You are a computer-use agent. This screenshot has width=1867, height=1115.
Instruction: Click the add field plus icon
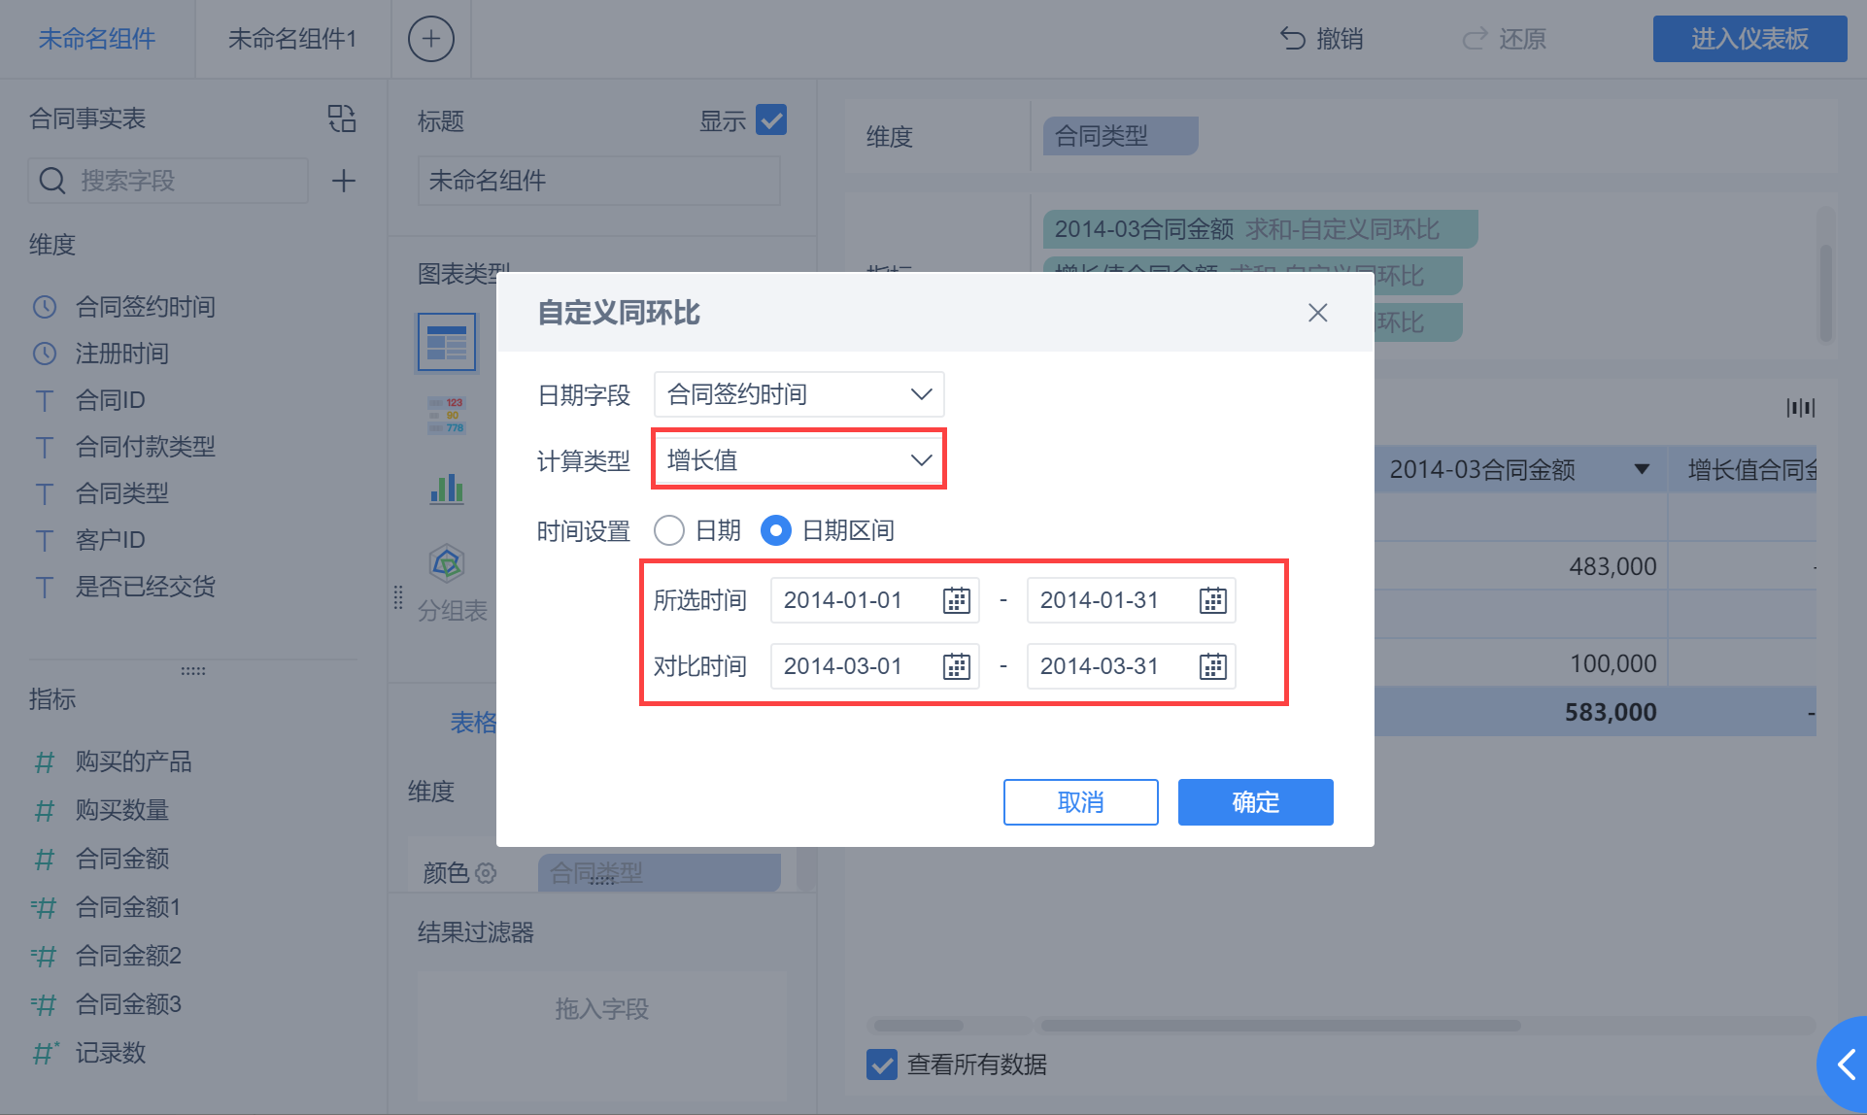[x=343, y=181]
